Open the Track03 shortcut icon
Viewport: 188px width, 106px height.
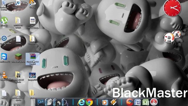click(18, 3)
